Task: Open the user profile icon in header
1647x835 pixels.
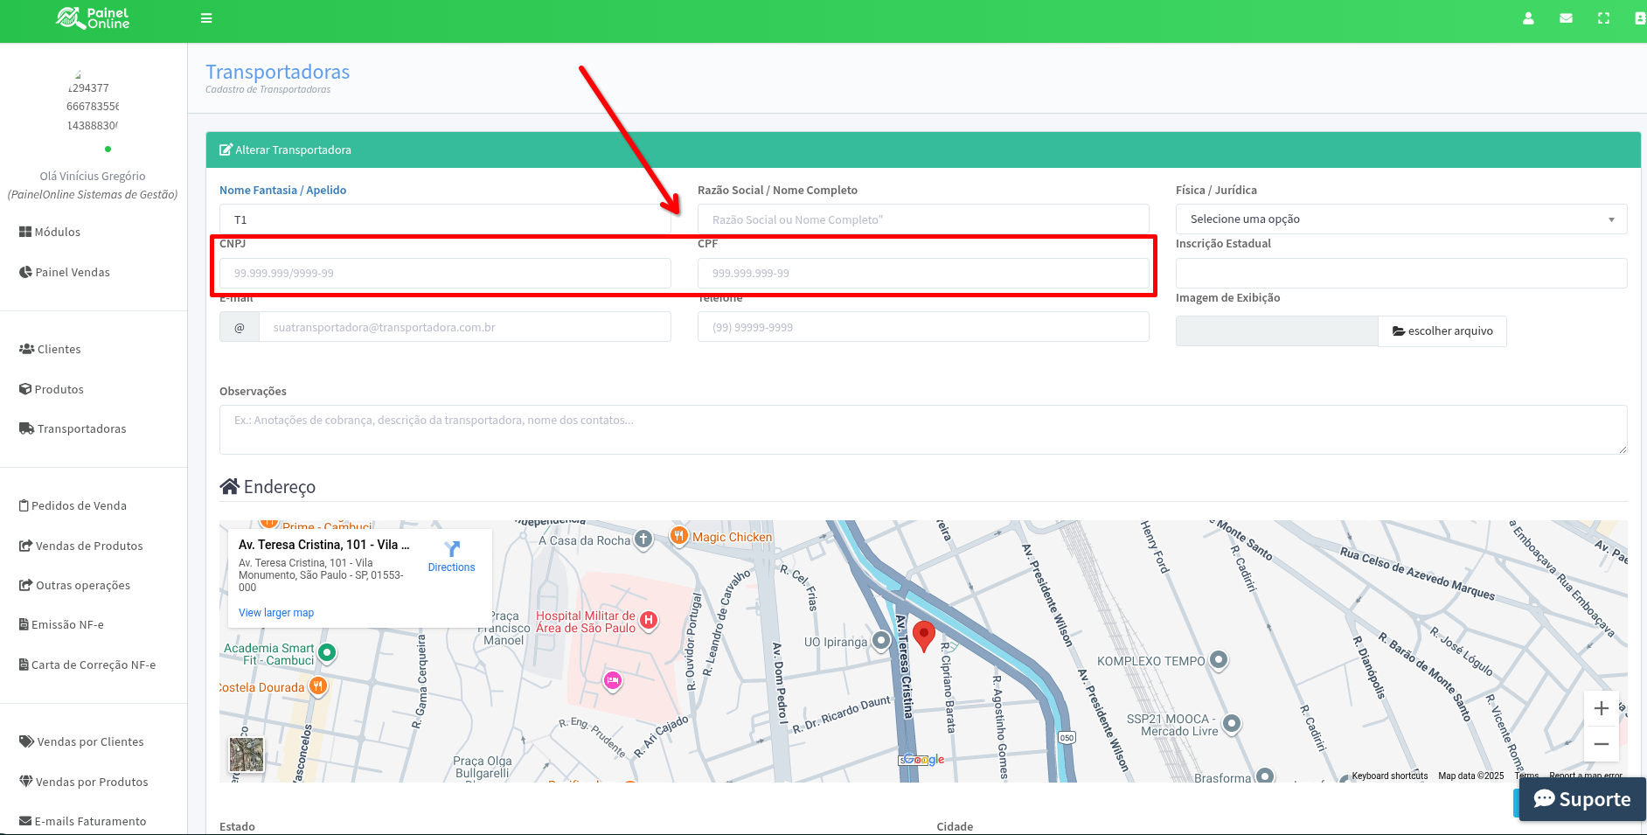Action: [1528, 18]
